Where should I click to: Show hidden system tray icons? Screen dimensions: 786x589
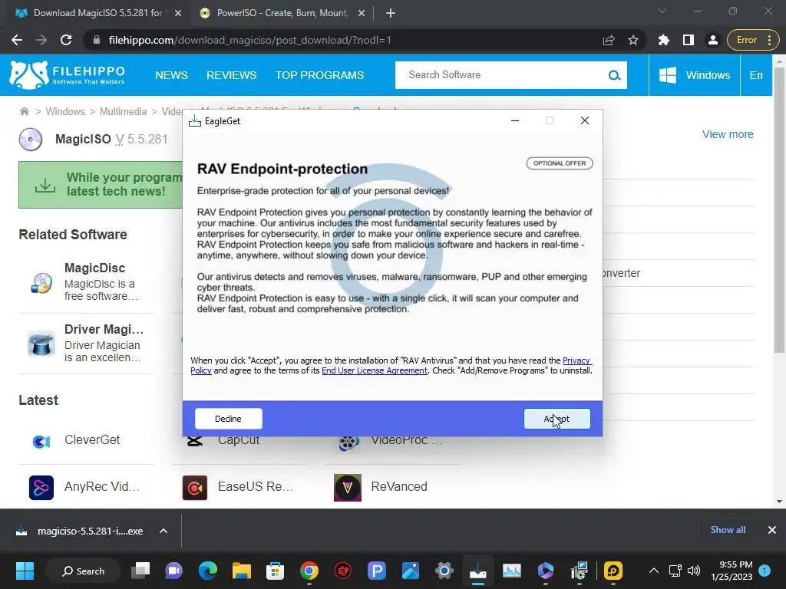654,571
